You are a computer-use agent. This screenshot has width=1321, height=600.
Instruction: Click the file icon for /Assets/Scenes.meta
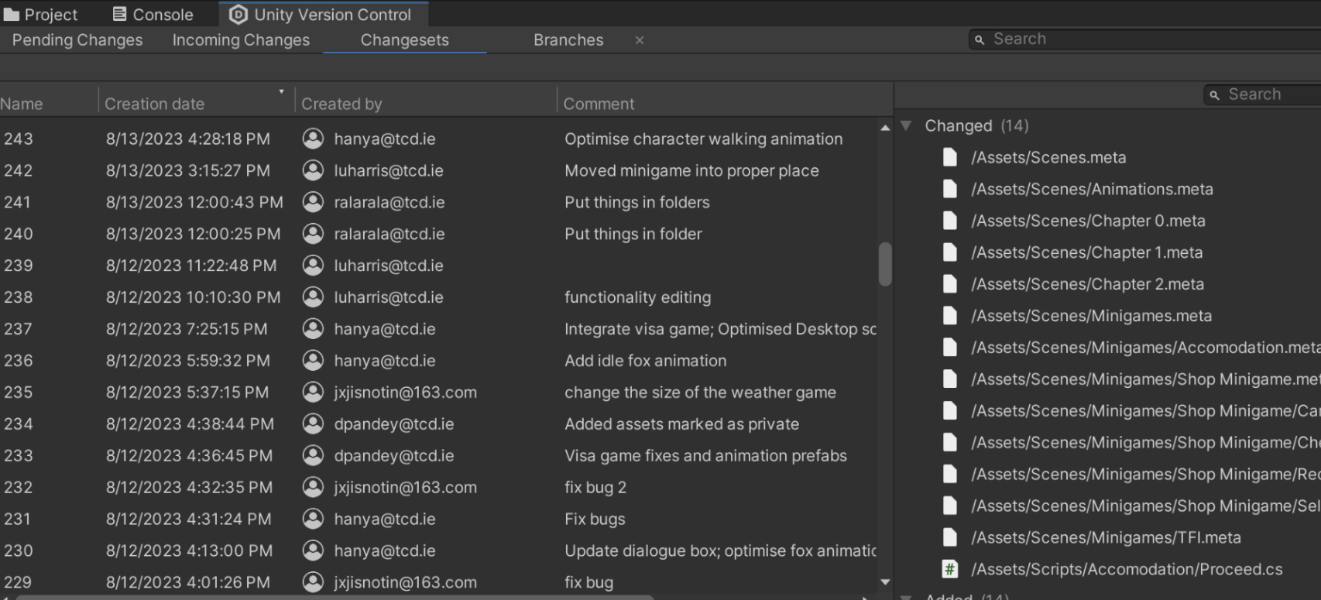click(950, 157)
